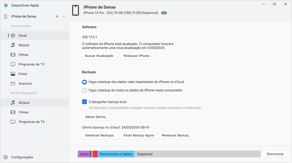Click the iPhone device icon in sidebar
The image size is (292, 163).
tap(6, 16)
